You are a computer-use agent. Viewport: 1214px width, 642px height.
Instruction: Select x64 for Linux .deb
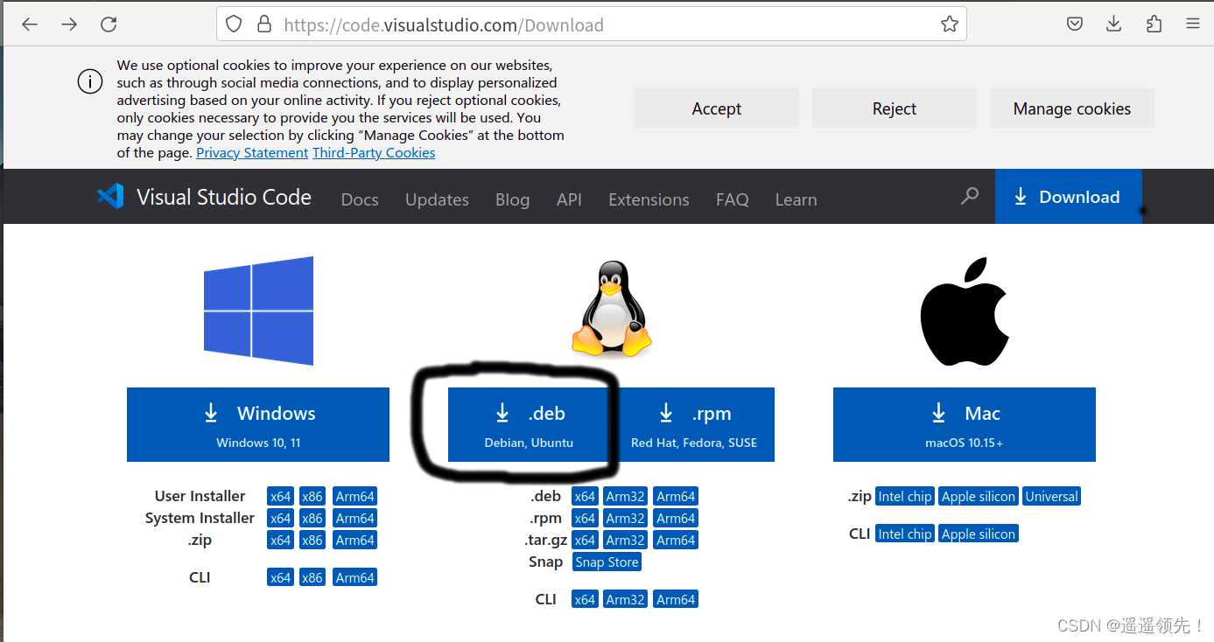(585, 496)
